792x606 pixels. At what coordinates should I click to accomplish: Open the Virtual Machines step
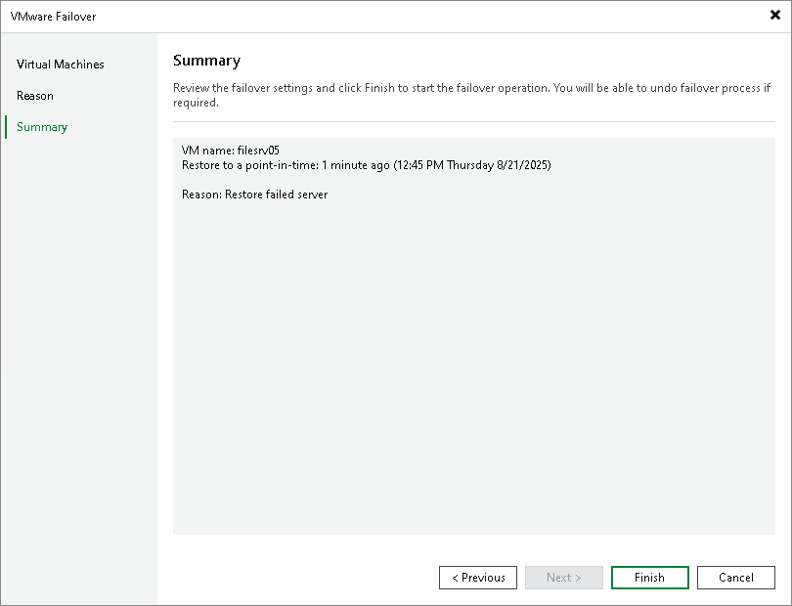coord(60,65)
